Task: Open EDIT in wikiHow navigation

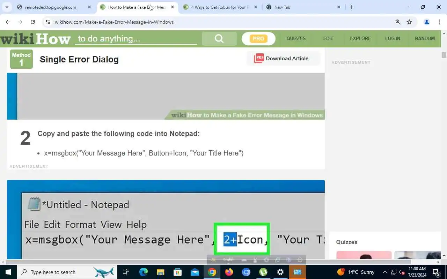Action: point(328,38)
